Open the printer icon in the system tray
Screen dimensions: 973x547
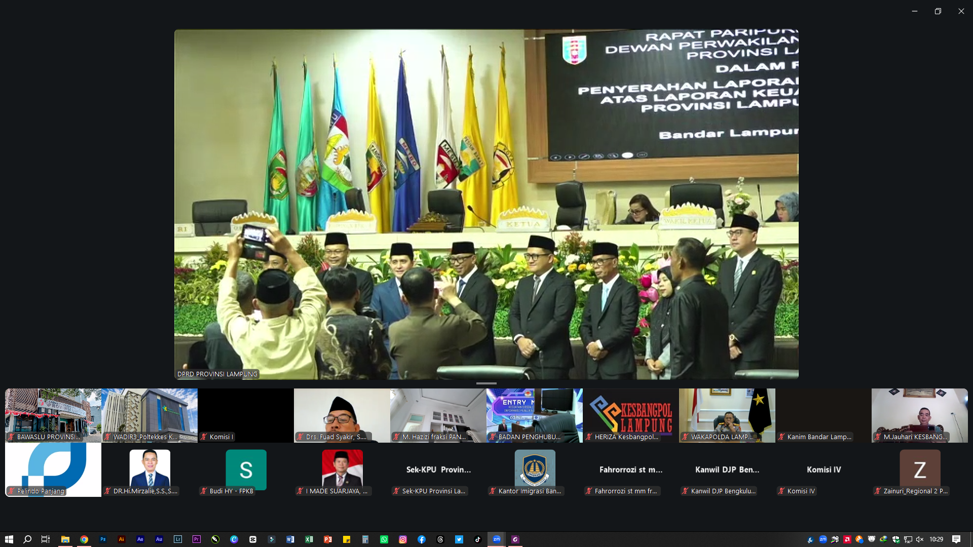835,539
